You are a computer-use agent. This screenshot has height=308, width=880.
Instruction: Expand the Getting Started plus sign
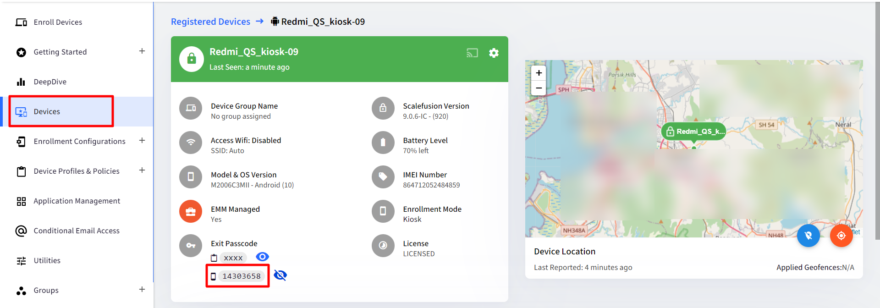(142, 51)
